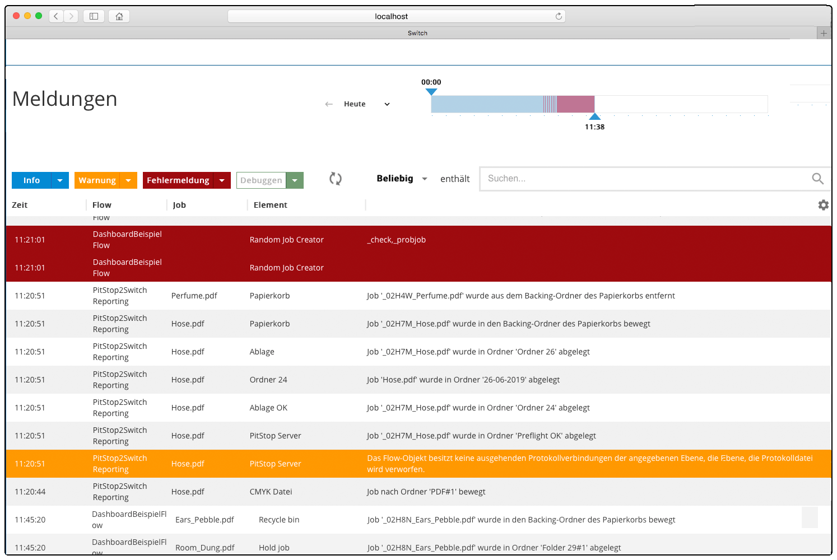Image resolution: width=837 pixels, height=560 pixels.
Task: Toggle the Warnung message filter
Action: (x=97, y=180)
